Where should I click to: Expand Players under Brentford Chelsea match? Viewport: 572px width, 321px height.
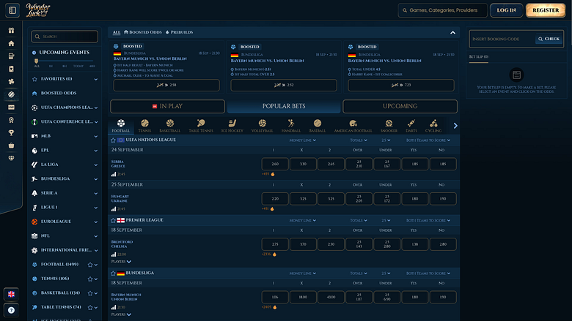(121, 261)
